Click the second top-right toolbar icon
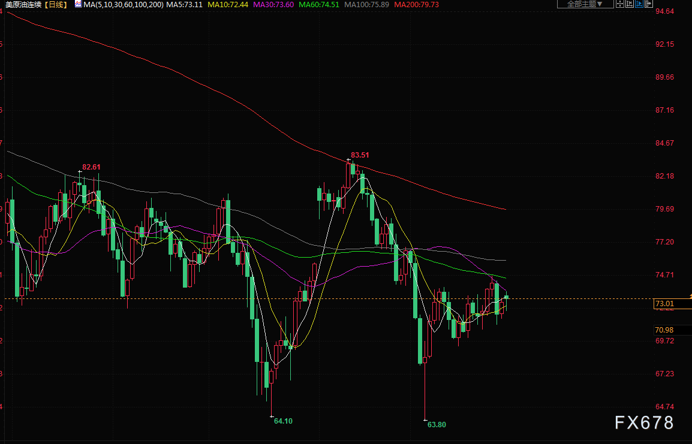The image size is (692, 444). pyautogui.click(x=630, y=4)
